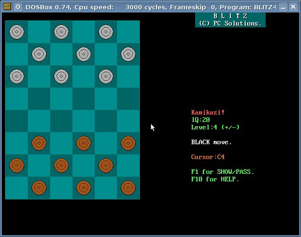
Task: Select the white checker in the top row's fifth column
Action: point(106,32)
